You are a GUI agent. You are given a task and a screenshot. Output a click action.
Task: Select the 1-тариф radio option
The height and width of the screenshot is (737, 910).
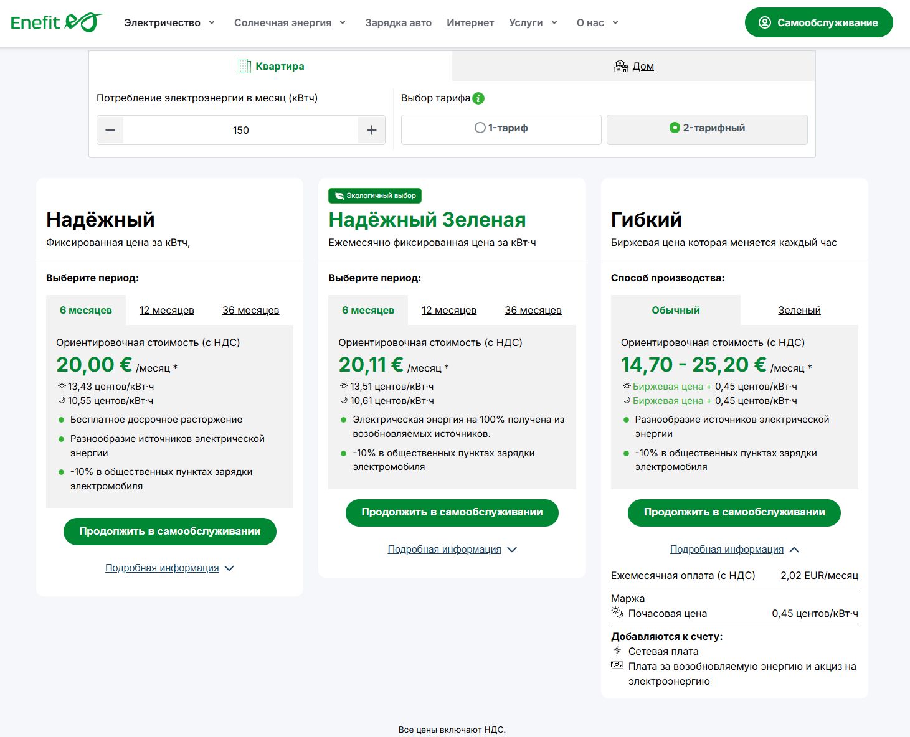click(x=480, y=128)
